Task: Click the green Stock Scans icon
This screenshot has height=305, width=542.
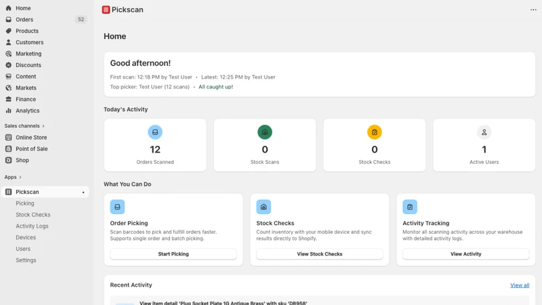Action: tap(265, 132)
